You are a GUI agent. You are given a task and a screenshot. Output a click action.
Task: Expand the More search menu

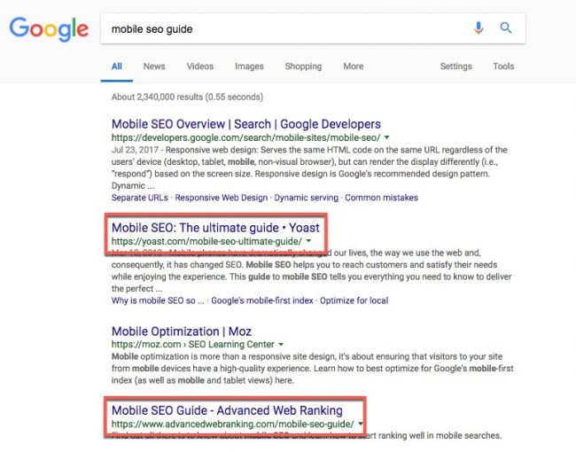click(353, 66)
